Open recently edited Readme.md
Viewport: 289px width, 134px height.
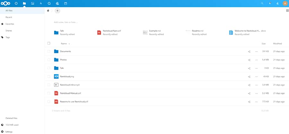click(x=196, y=33)
